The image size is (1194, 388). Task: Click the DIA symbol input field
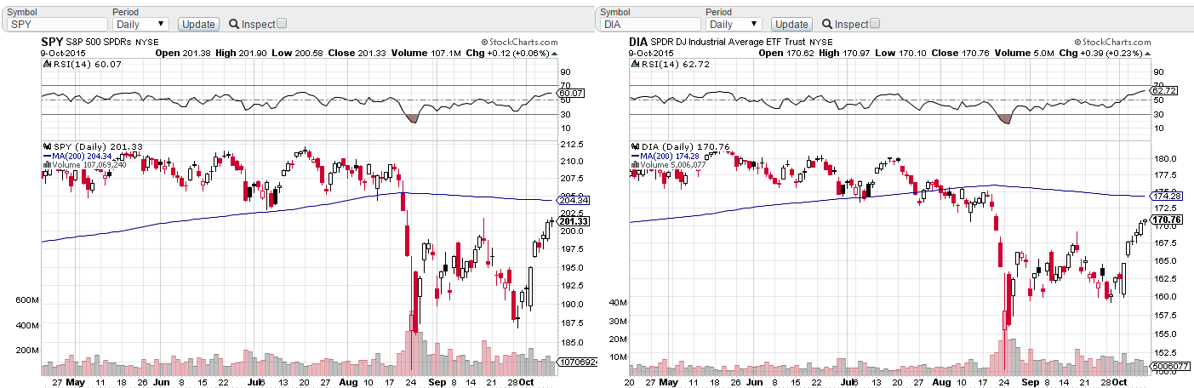[649, 25]
